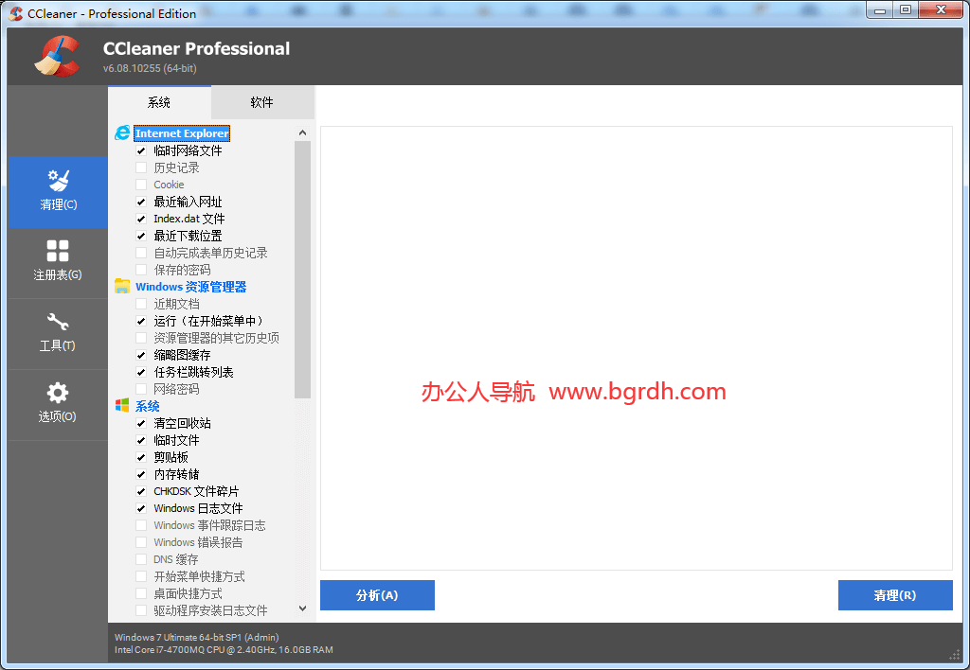
Task: Select the Internet Explorer section header
Action: click(181, 132)
